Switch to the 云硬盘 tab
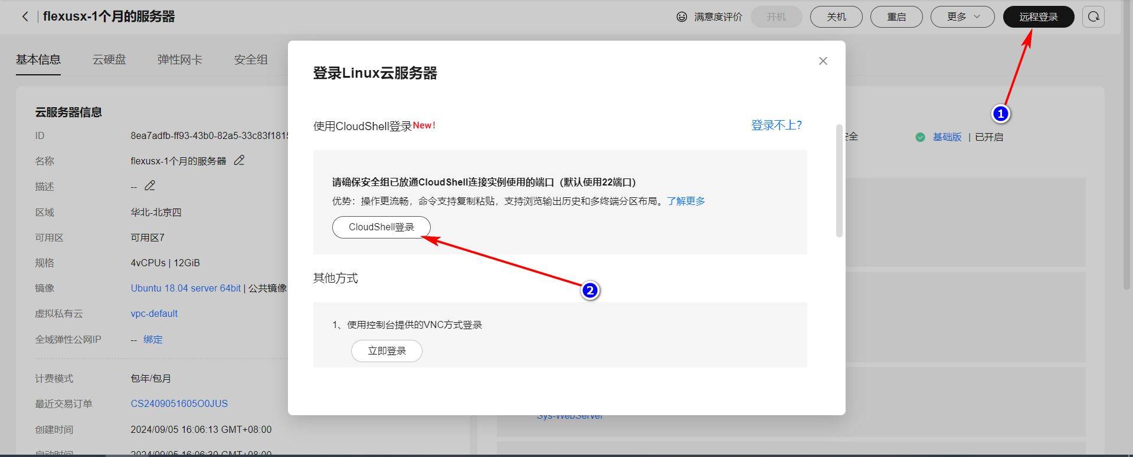Screen dimensions: 1133x457 click(x=109, y=59)
